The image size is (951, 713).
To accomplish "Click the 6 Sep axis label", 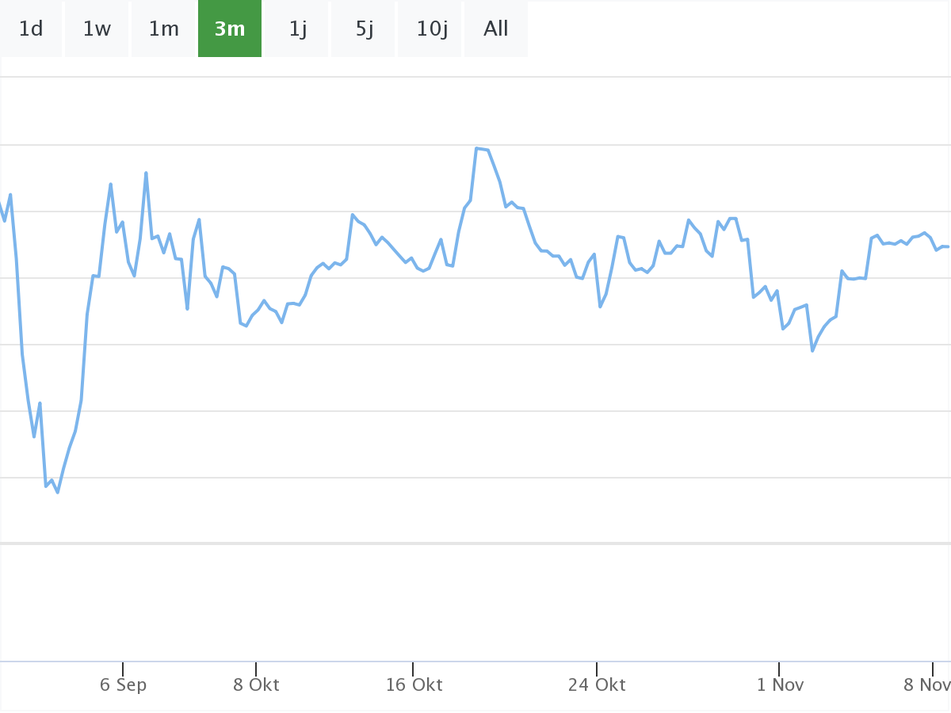I will [x=123, y=684].
